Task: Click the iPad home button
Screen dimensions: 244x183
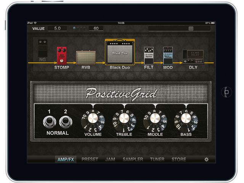Action: coord(226,92)
